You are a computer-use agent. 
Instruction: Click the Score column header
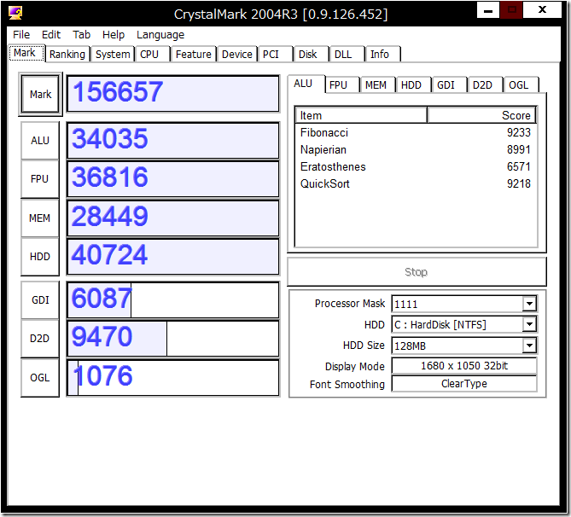coord(481,115)
